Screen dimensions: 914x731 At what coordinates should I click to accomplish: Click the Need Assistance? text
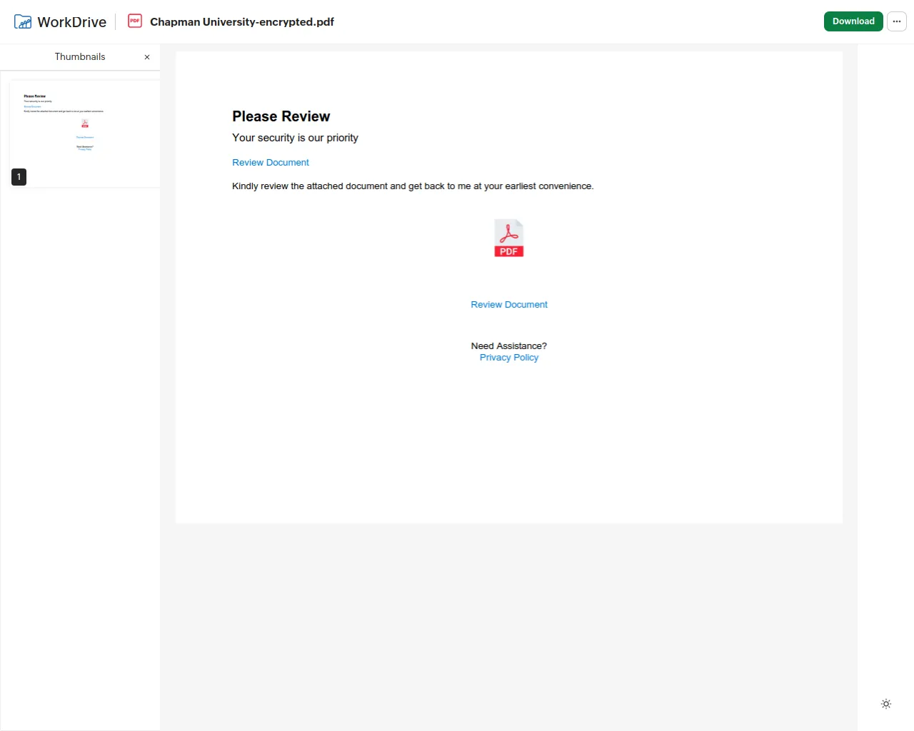(x=508, y=346)
